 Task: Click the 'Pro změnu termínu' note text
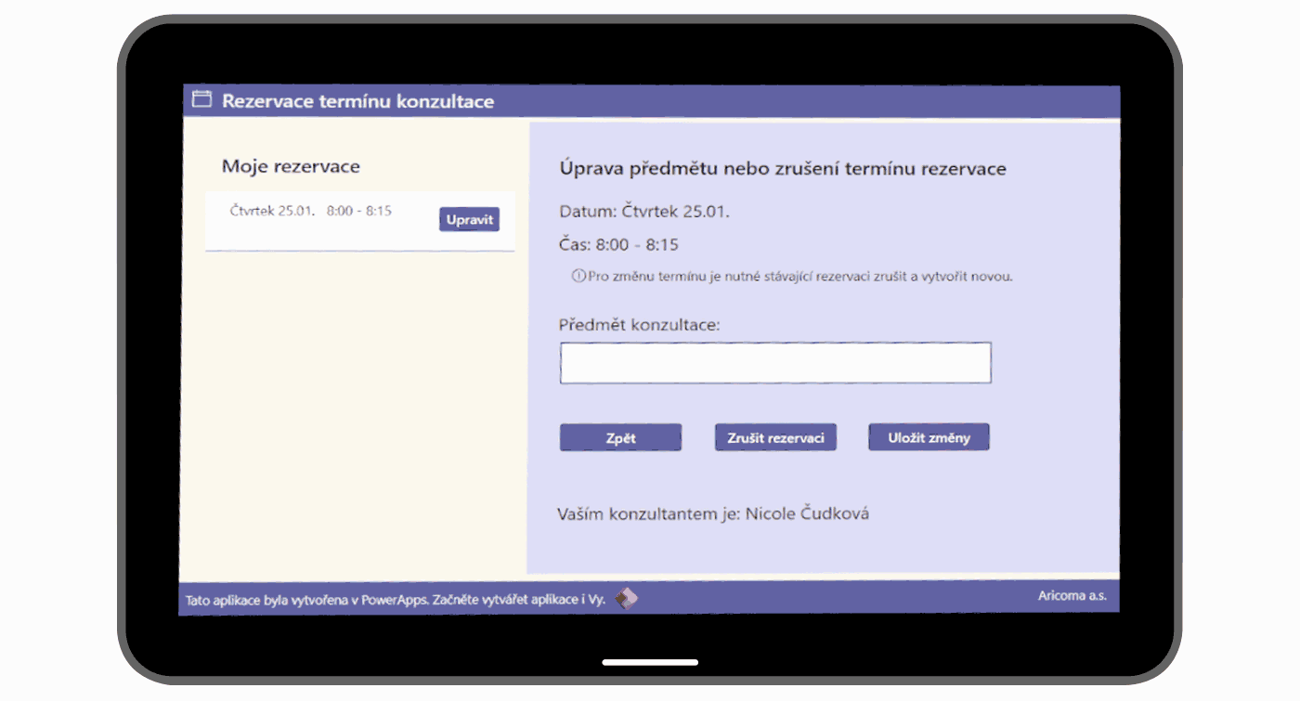pos(799,277)
